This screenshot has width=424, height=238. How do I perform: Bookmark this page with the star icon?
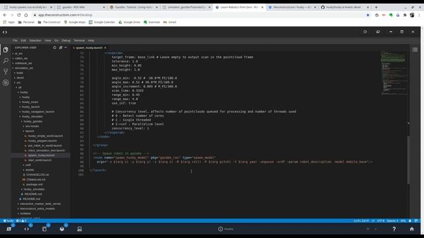point(368,15)
